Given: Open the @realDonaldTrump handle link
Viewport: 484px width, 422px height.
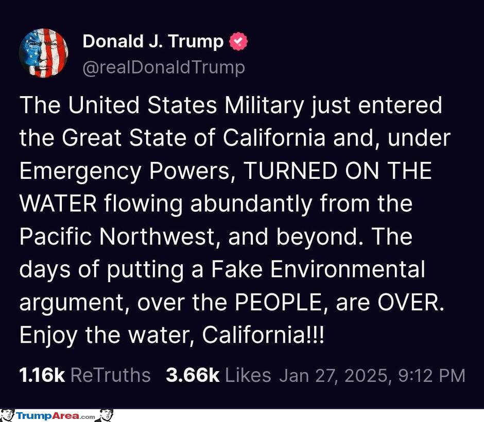Looking at the screenshot, I should pos(164,67).
